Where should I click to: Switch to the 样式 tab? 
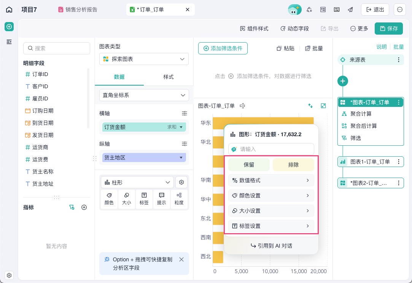[169, 77]
